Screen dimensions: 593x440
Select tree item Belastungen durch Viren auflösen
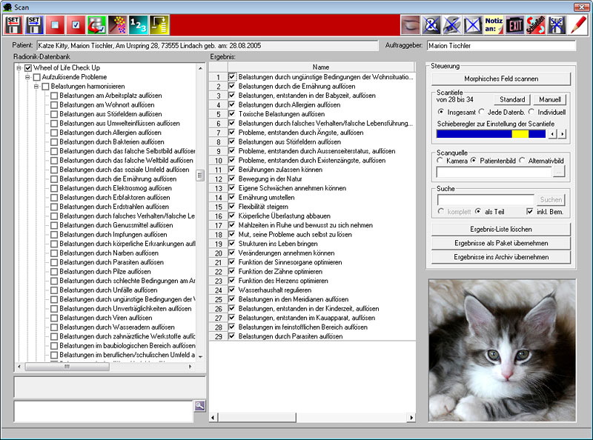point(106,318)
